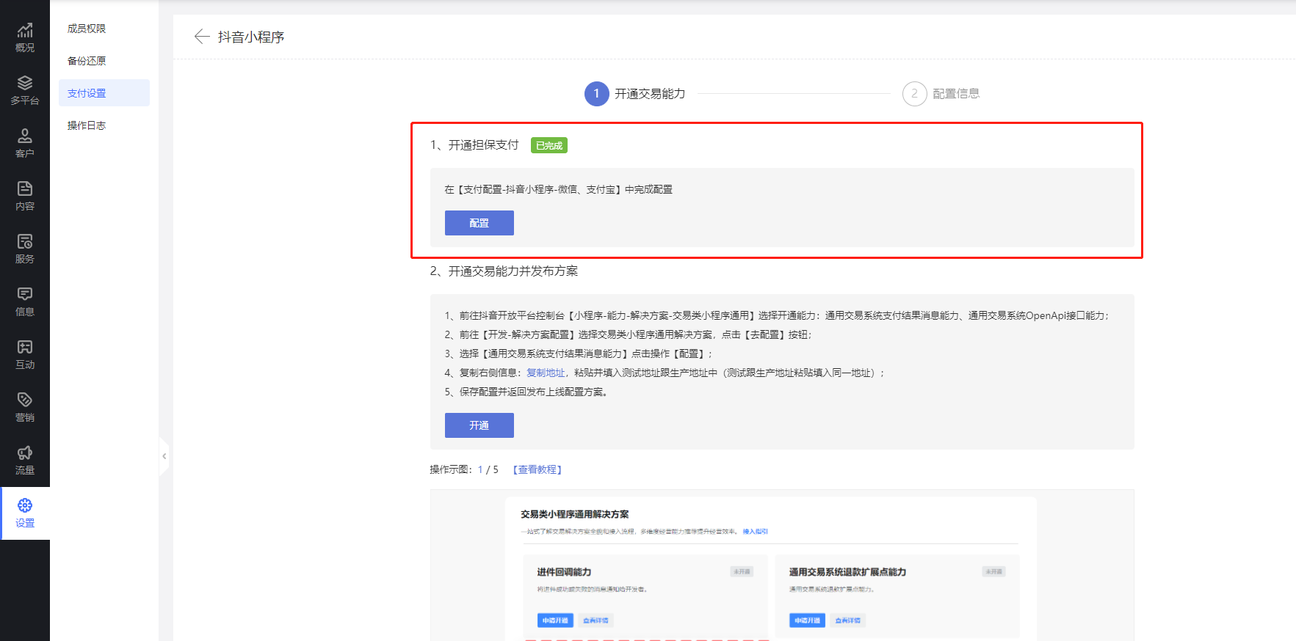
Task: Open the 客户 customers sidebar icon
Action: (25, 143)
